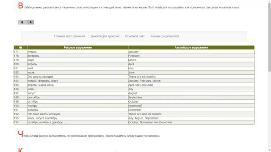Click the text October, November and December.
This screenshot has width=271, height=152.
[x=150, y=122]
